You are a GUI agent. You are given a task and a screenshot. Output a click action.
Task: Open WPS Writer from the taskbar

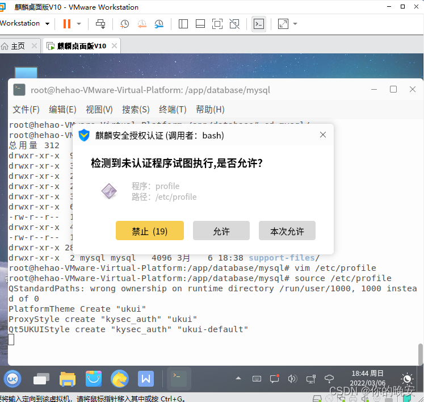click(x=146, y=379)
